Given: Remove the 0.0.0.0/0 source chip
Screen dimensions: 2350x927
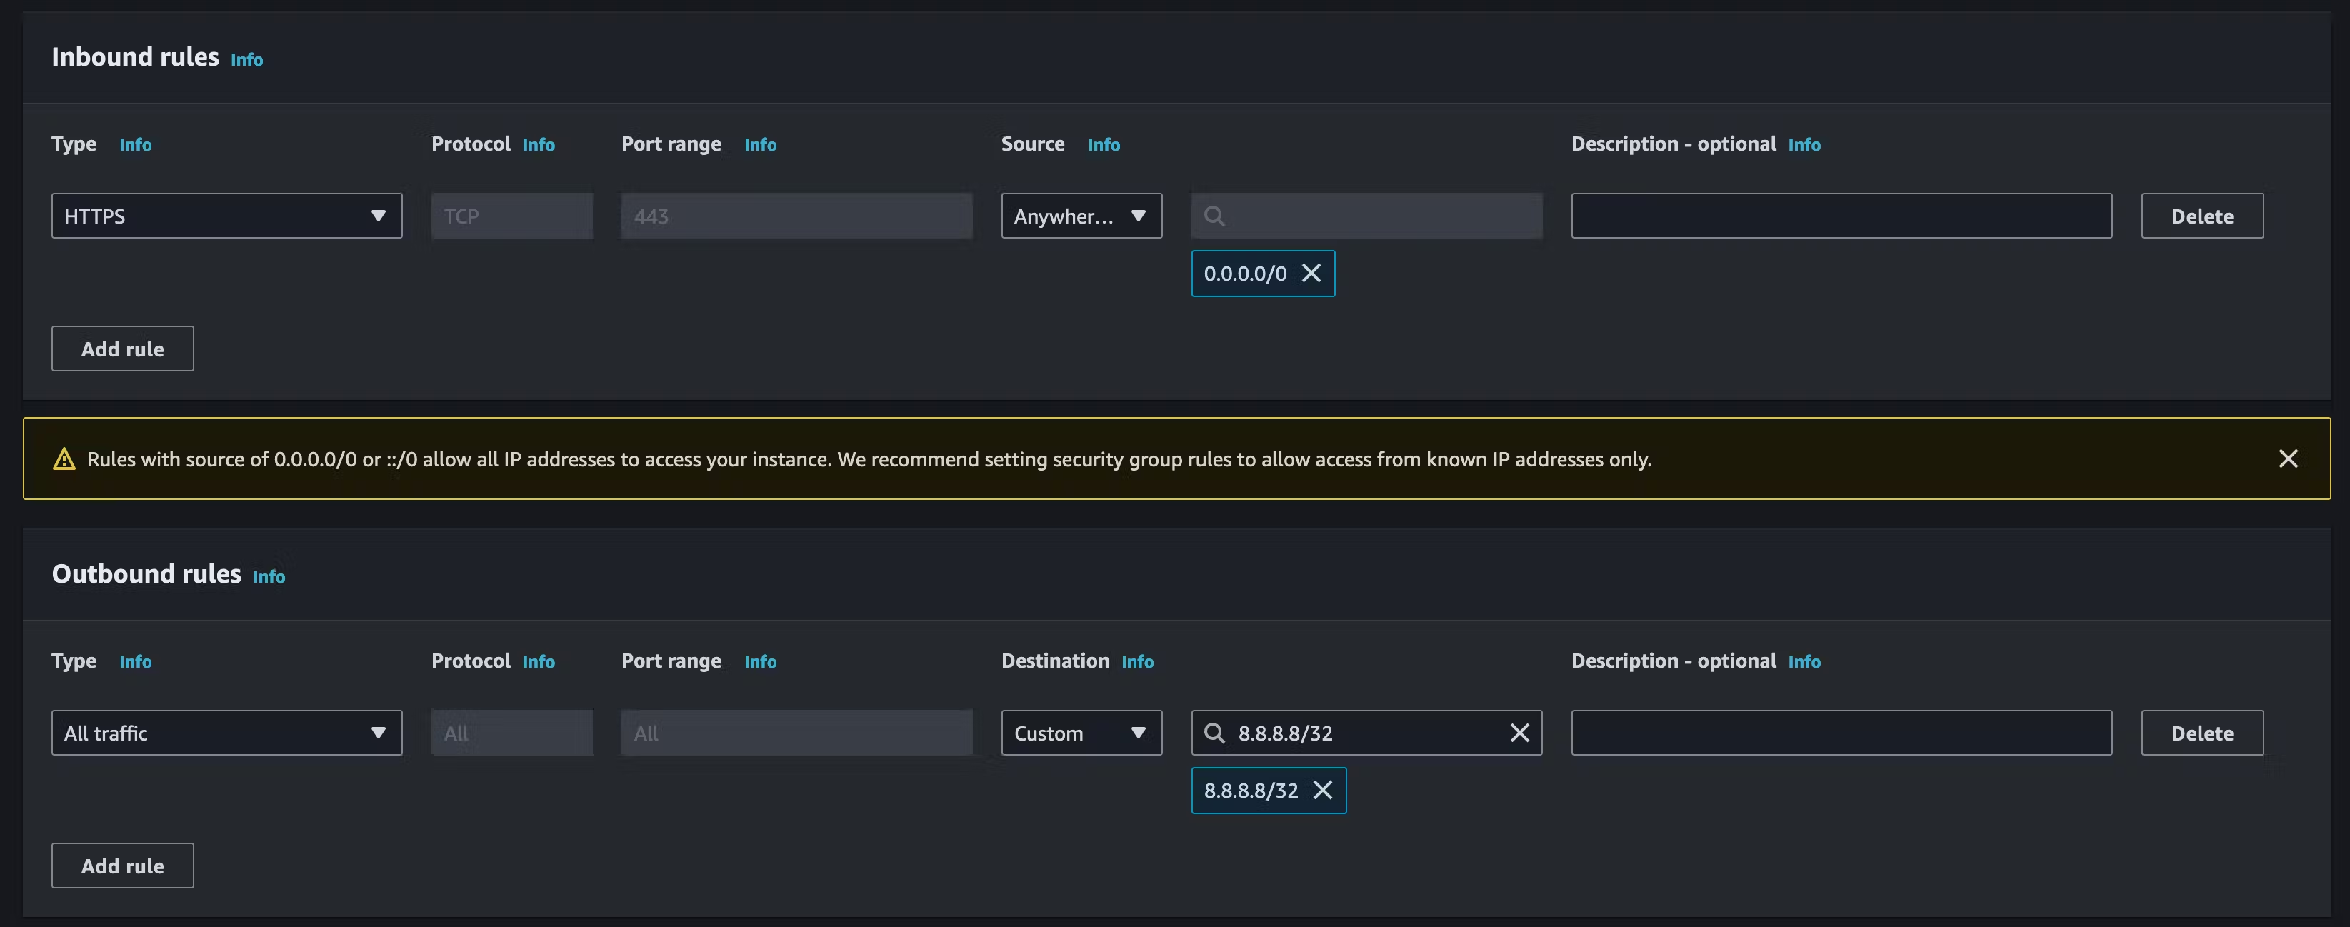Looking at the screenshot, I should point(1311,273).
